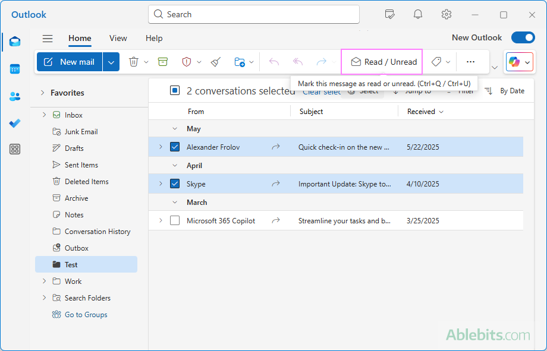Turn off the New Outlook toggle
This screenshot has height=351, width=547.
click(523, 37)
